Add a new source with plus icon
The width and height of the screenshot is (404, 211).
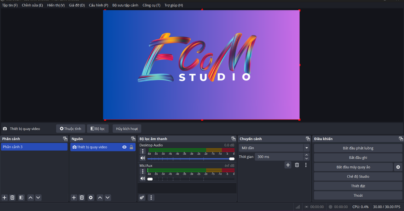[x=74, y=198]
